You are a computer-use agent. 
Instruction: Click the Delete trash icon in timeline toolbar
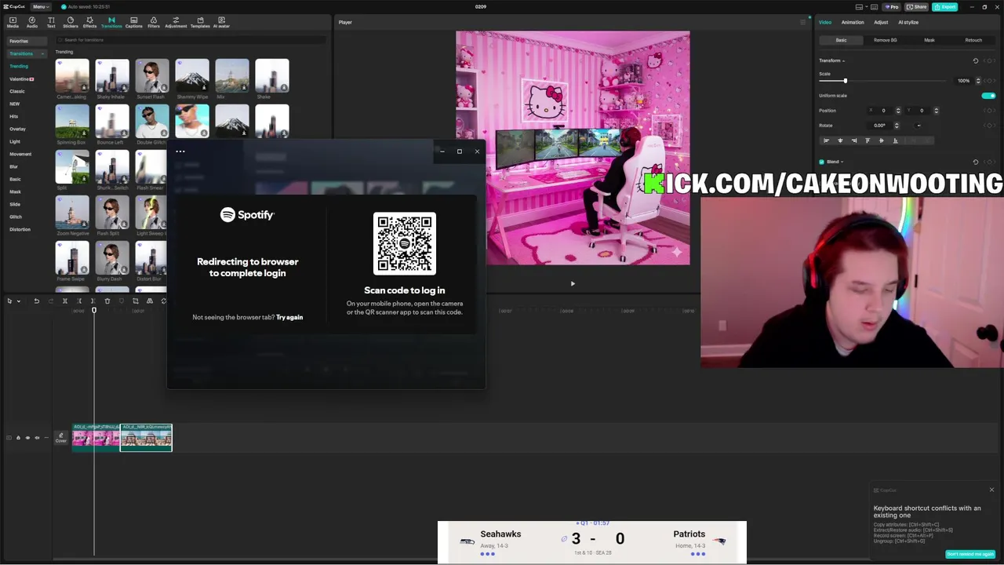[x=107, y=301]
